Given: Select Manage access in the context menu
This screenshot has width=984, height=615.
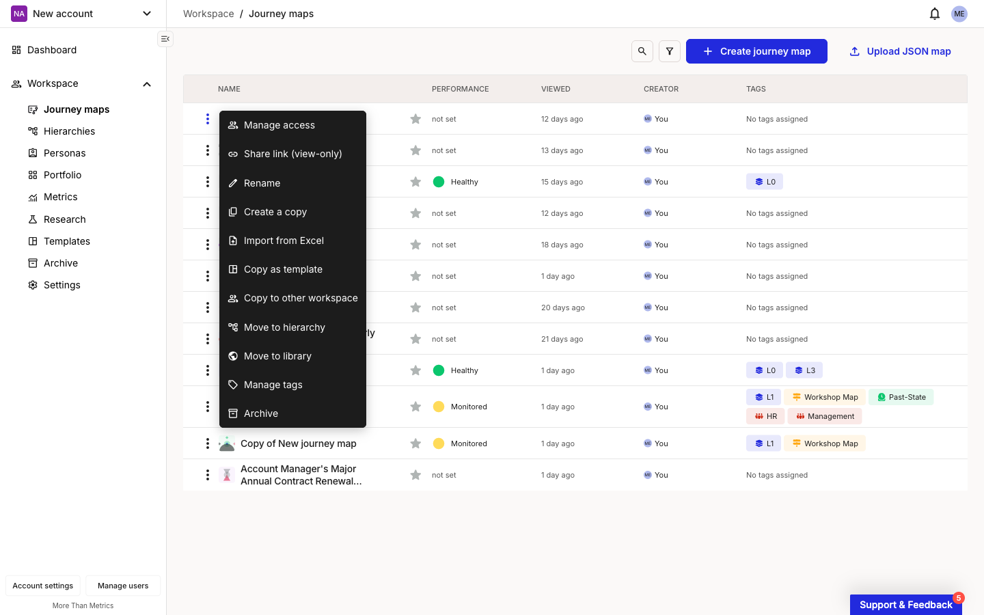Looking at the screenshot, I should click(292, 125).
